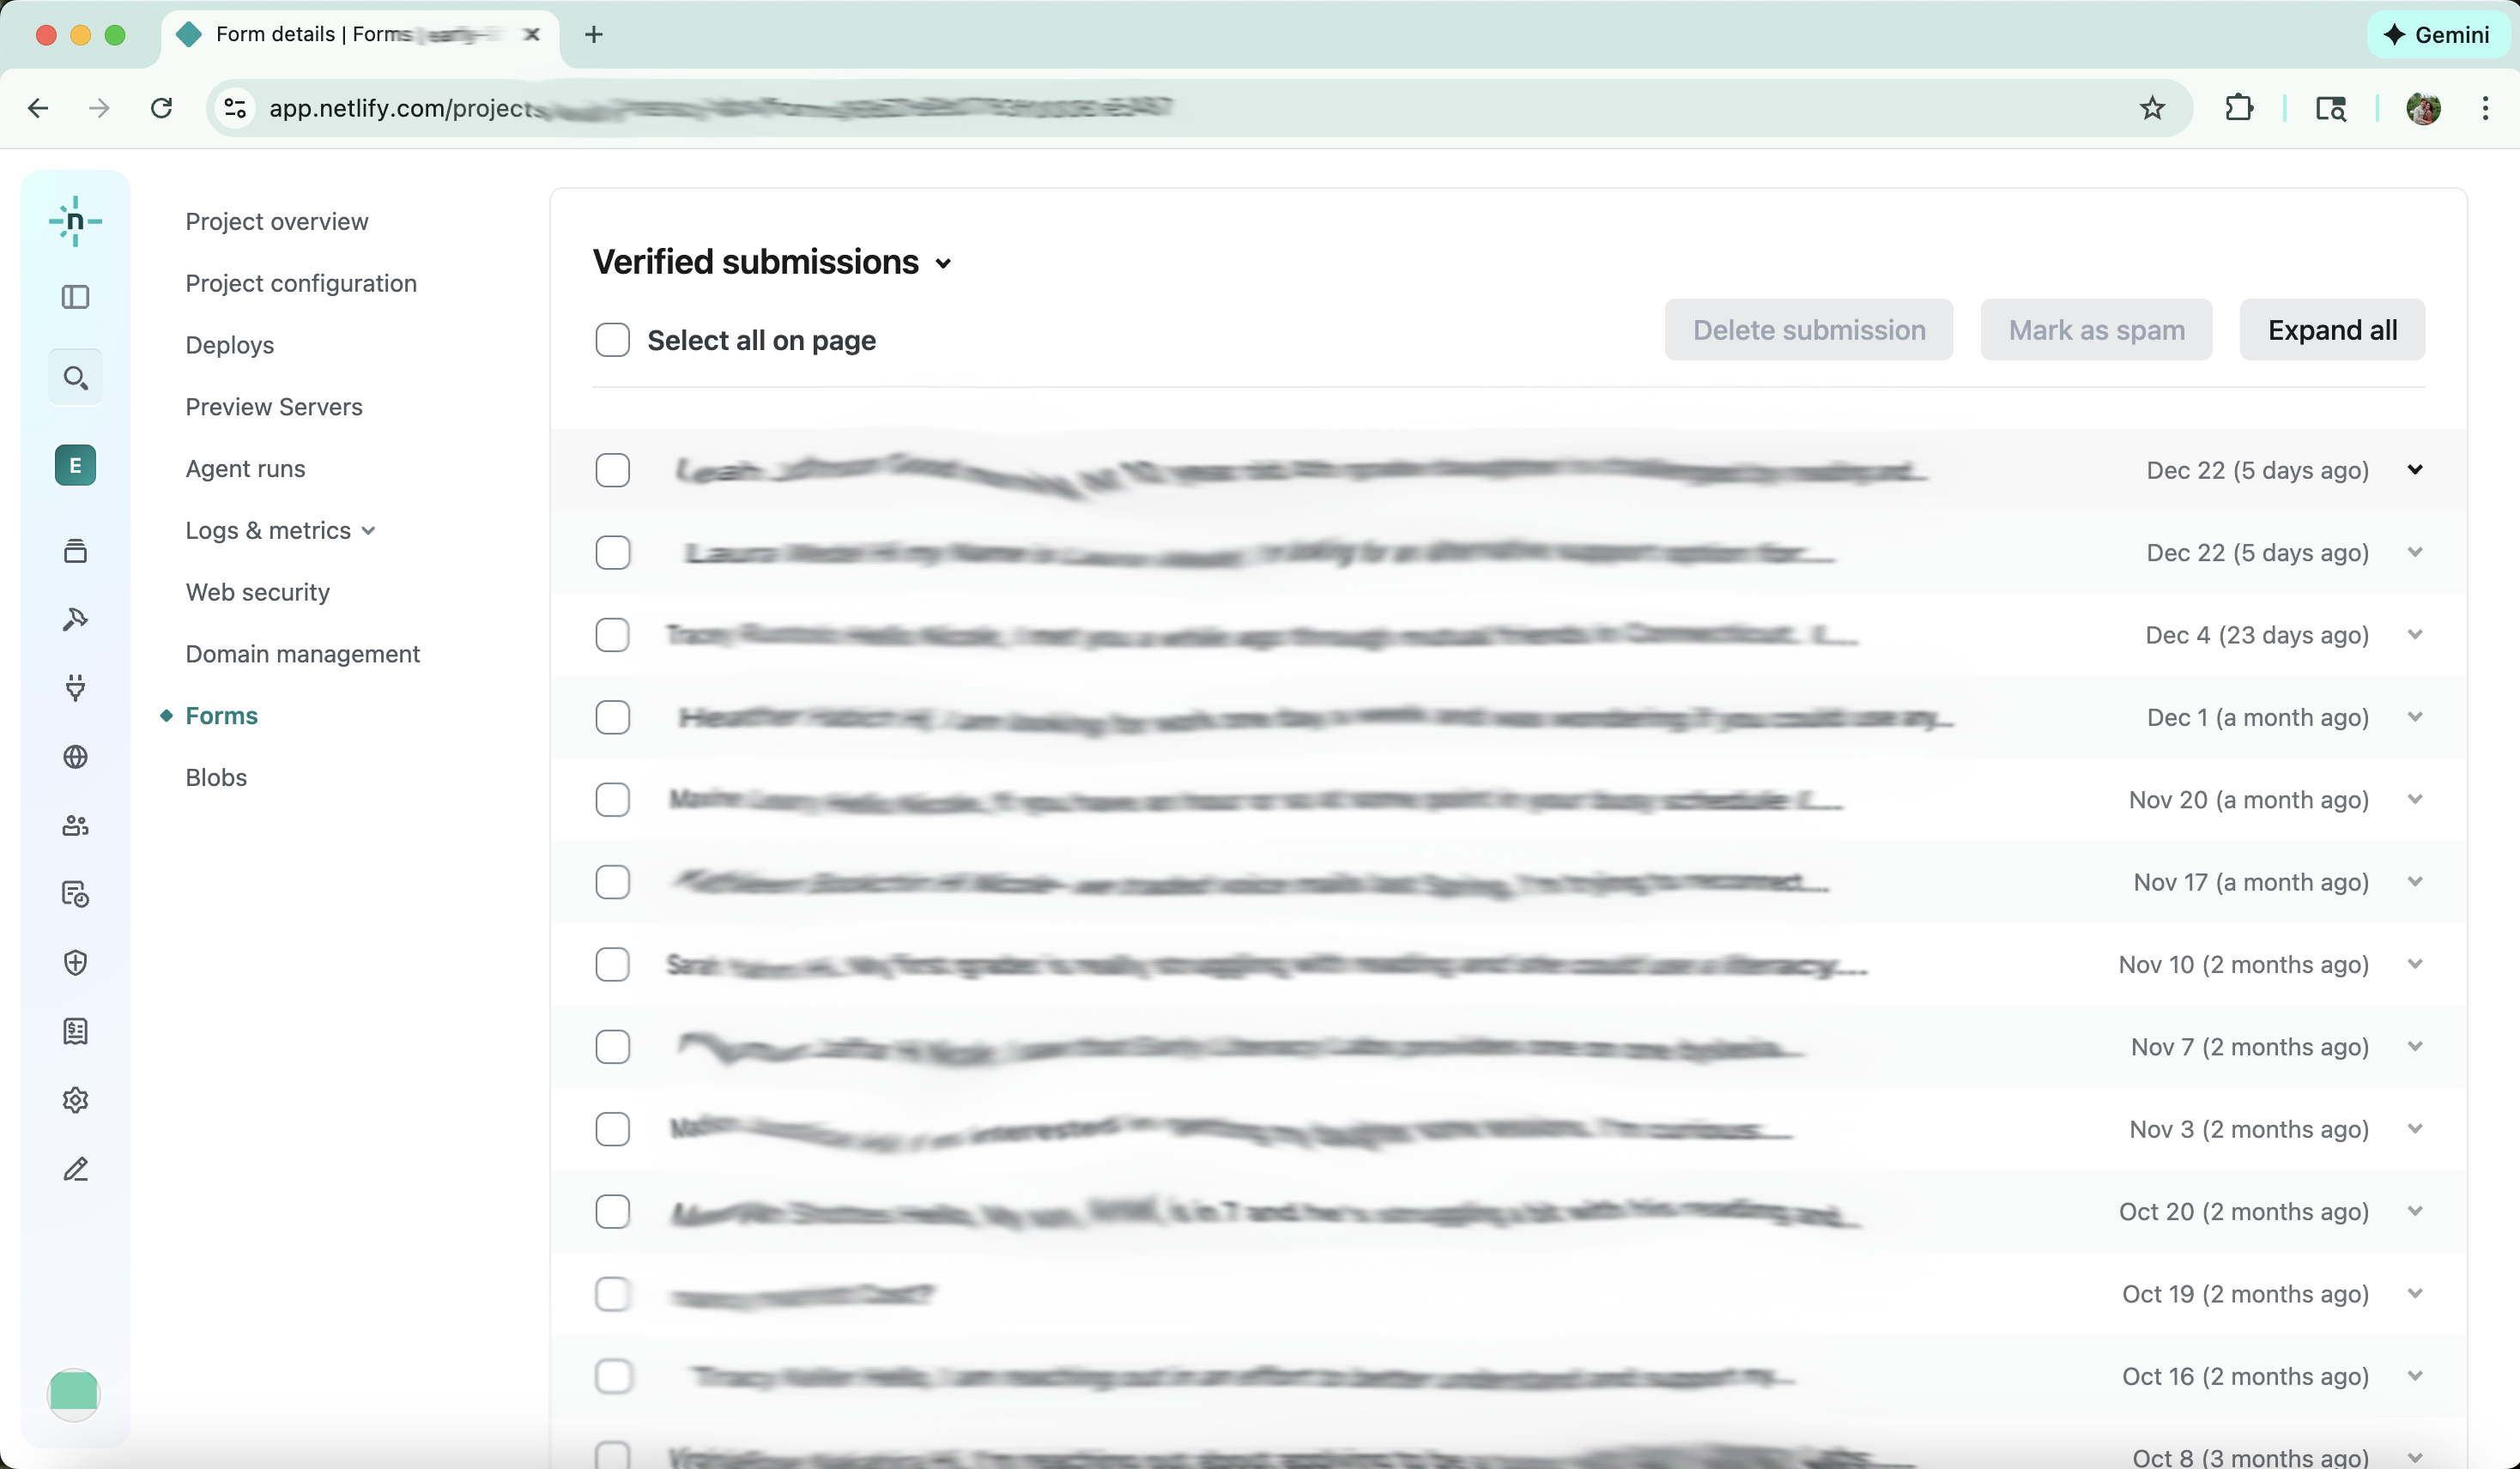Open the sidebar panel toggle icon

click(76, 296)
